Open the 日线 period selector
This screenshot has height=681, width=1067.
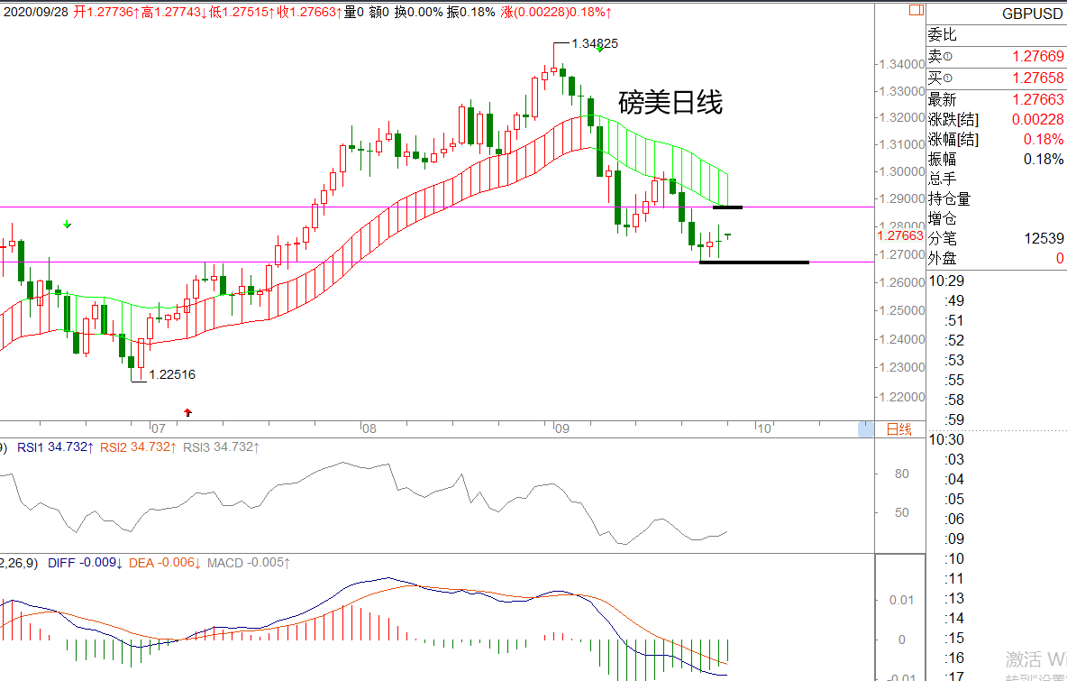coord(898,429)
